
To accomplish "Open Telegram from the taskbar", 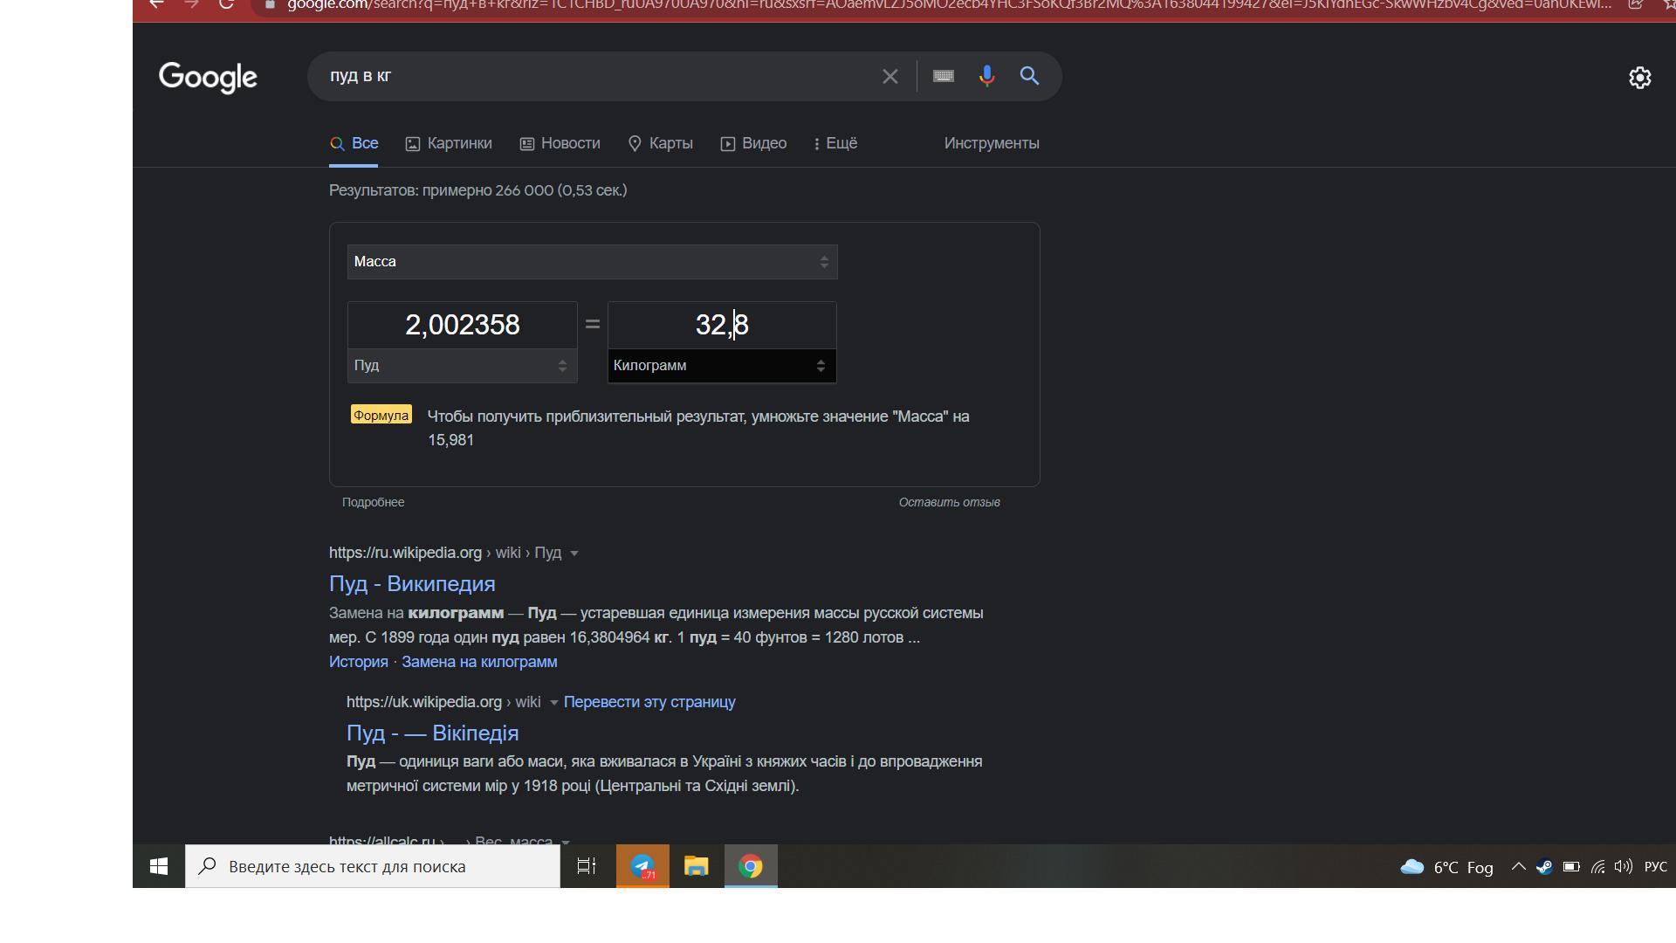I will 642,866.
